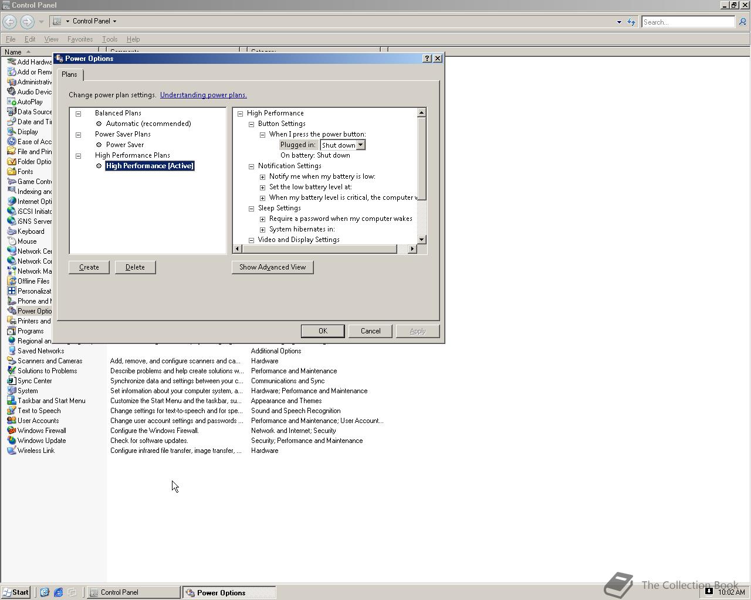Open the File menu
751x600 pixels.
click(x=11, y=39)
